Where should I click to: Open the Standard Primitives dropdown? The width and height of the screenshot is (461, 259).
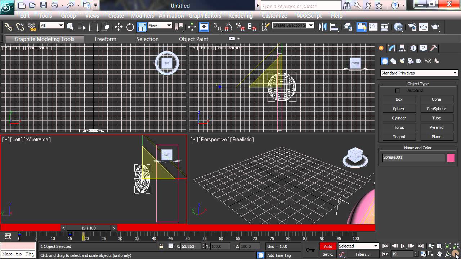coord(419,73)
